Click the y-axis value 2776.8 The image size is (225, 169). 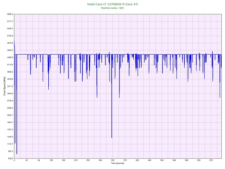pyautogui.click(x=10, y=101)
